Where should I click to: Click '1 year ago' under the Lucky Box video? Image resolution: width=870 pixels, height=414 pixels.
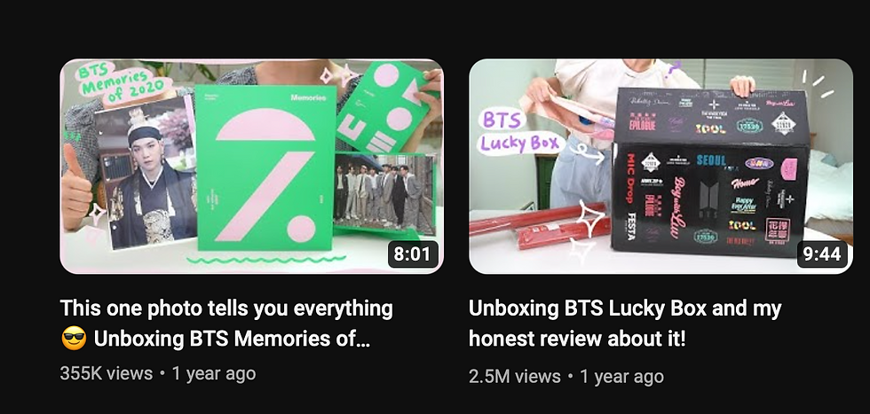point(622,377)
